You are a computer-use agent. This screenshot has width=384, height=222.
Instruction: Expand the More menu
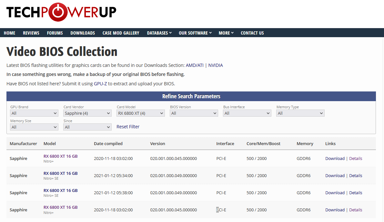[x=226, y=33]
